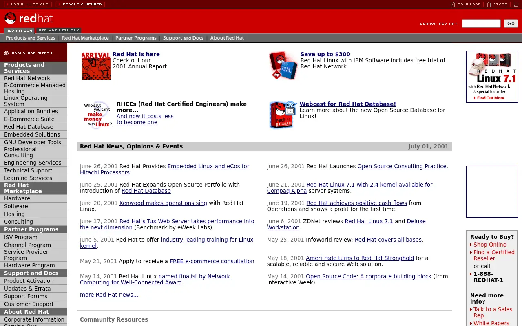This screenshot has width=522, height=326.
Task: Open Find a Certified Reseller link
Action: pos(494,255)
